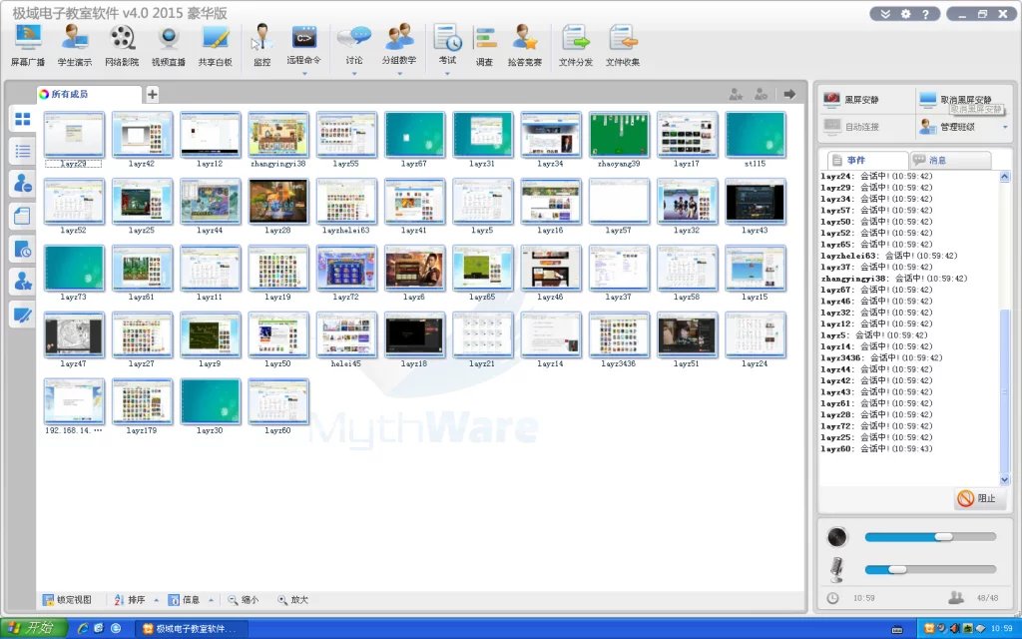Switch to the 消息 messages tab

pyautogui.click(x=950, y=160)
